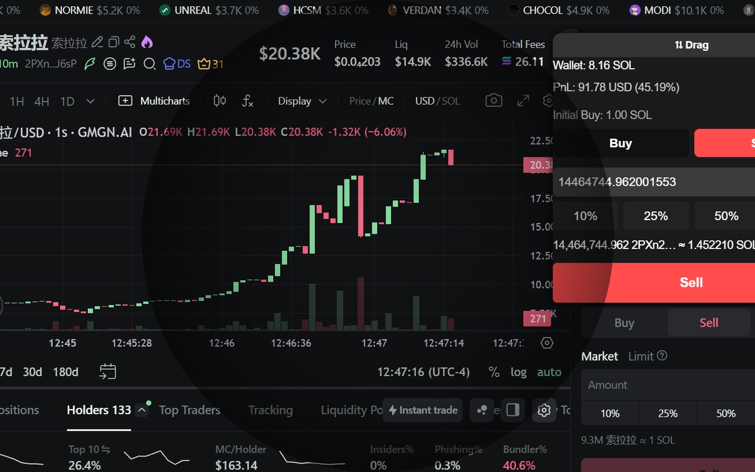
Task: Toggle Price / MC chart mode
Action: tap(371, 101)
